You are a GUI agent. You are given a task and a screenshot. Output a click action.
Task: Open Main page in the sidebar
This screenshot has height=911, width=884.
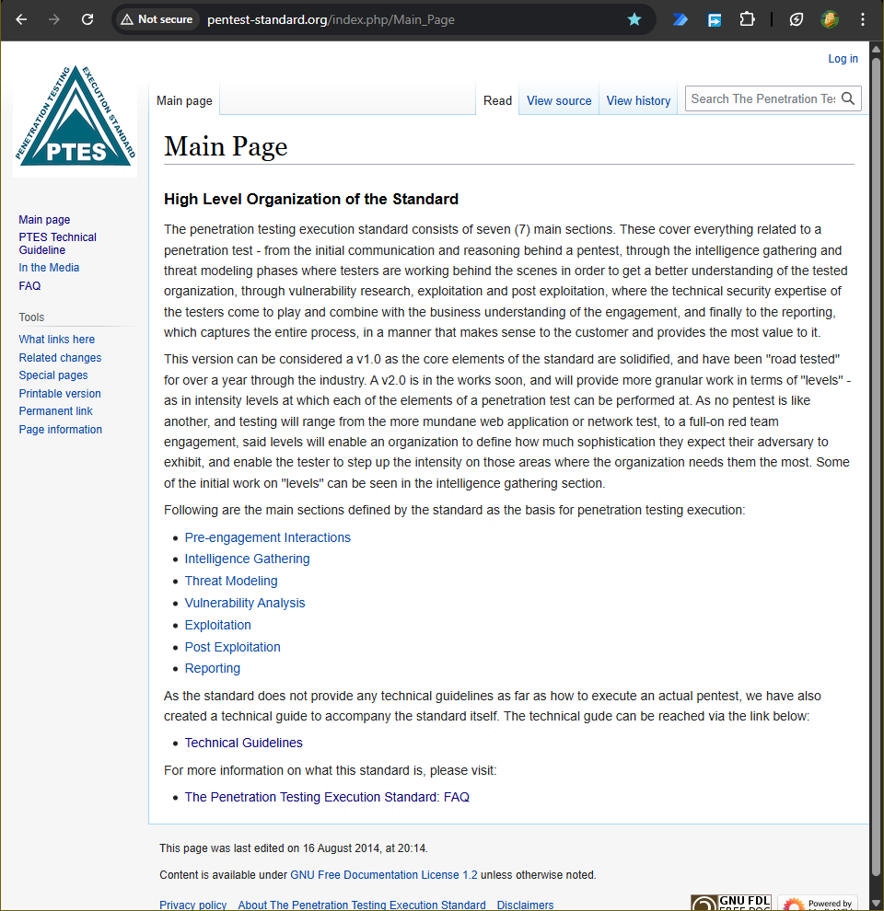pyautogui.click(x=44, y=220)
